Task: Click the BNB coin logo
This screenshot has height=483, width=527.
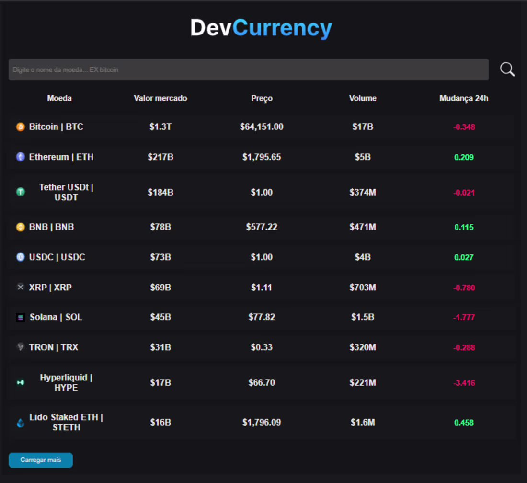Action: (x=21, y=227)
